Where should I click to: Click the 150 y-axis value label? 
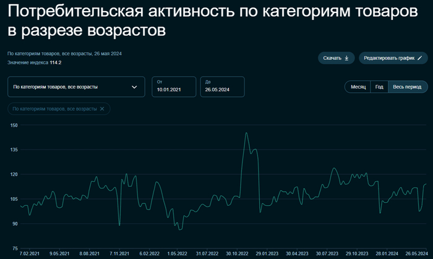(x=14, y=125)
